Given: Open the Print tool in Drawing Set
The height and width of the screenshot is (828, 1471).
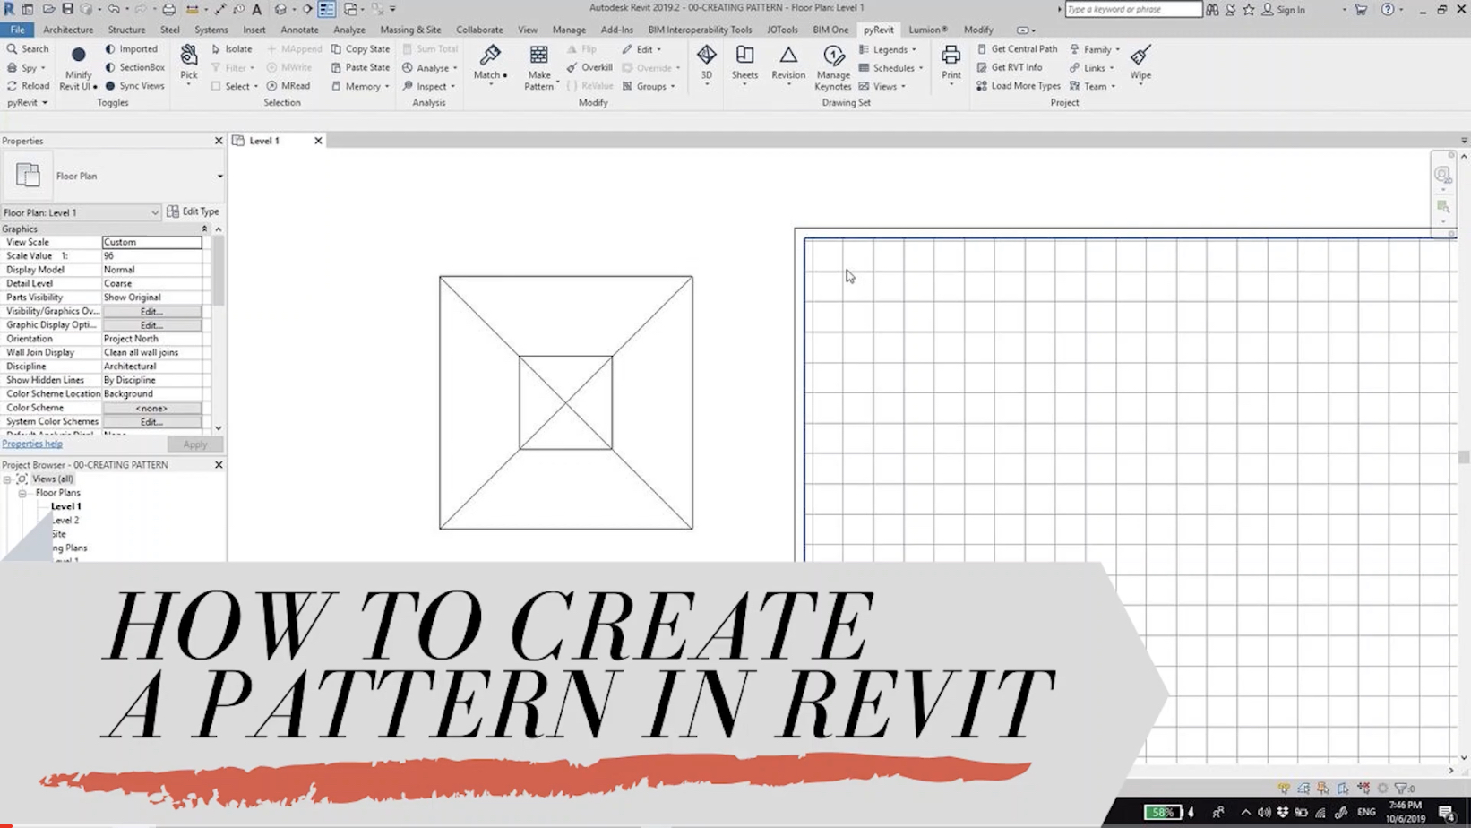Looking at the screenshot, I should (x=950, y=67).
